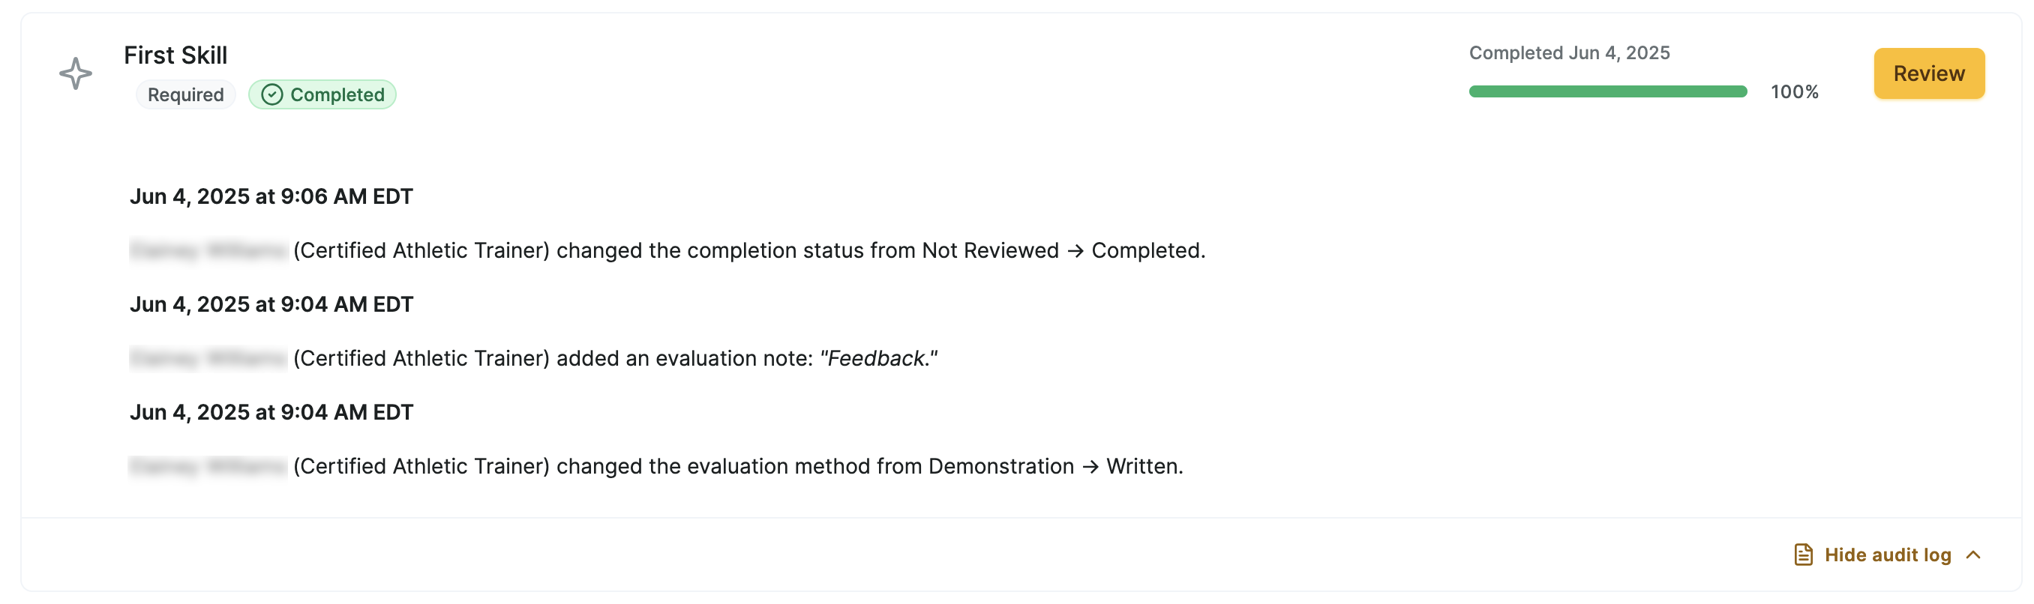The height and width of the screenshot is (604, 2034).
Task: Click arrow between Demonstration and Written
Action: click(x=1090, y=467)
